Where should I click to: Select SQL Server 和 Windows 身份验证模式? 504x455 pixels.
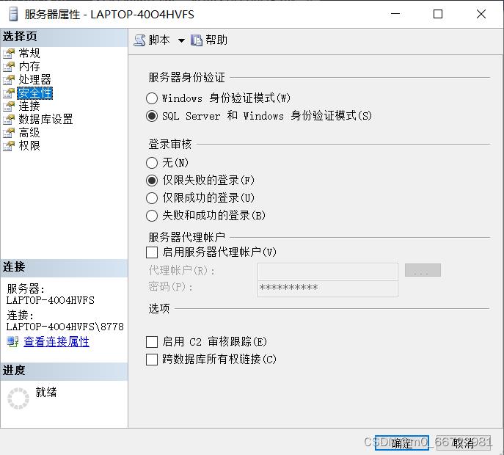click(152, 116)
